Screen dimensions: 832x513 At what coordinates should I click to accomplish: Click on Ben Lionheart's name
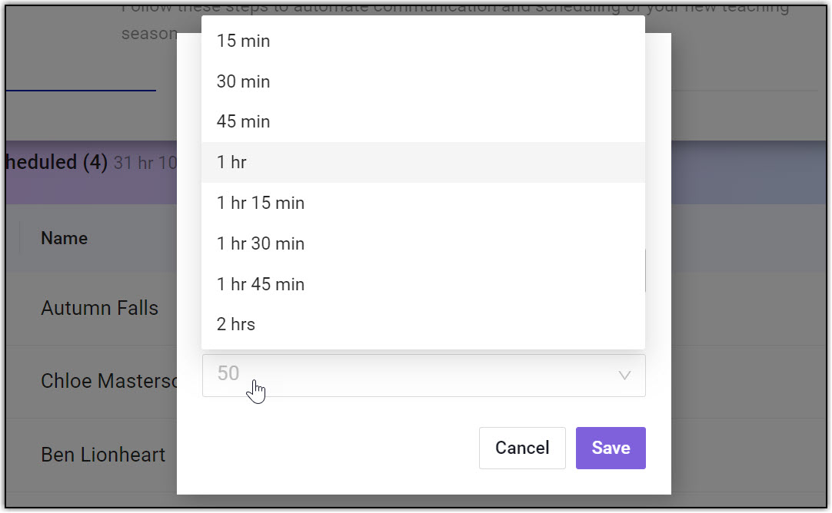(x=103, y=455)
